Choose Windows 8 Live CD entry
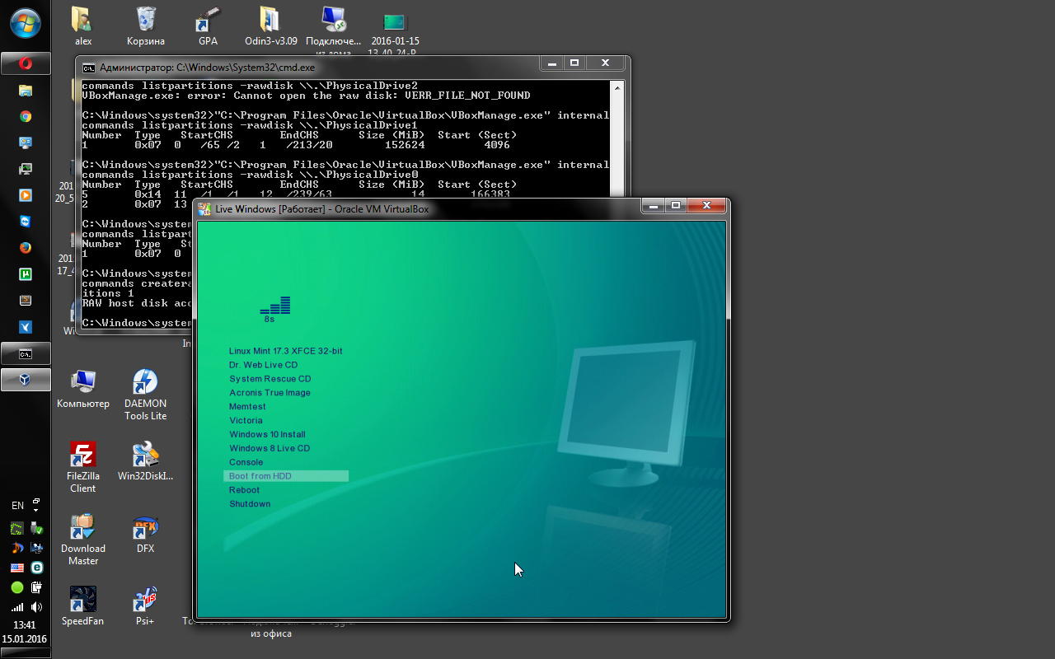1055x659 pixels. coord(270,448)
